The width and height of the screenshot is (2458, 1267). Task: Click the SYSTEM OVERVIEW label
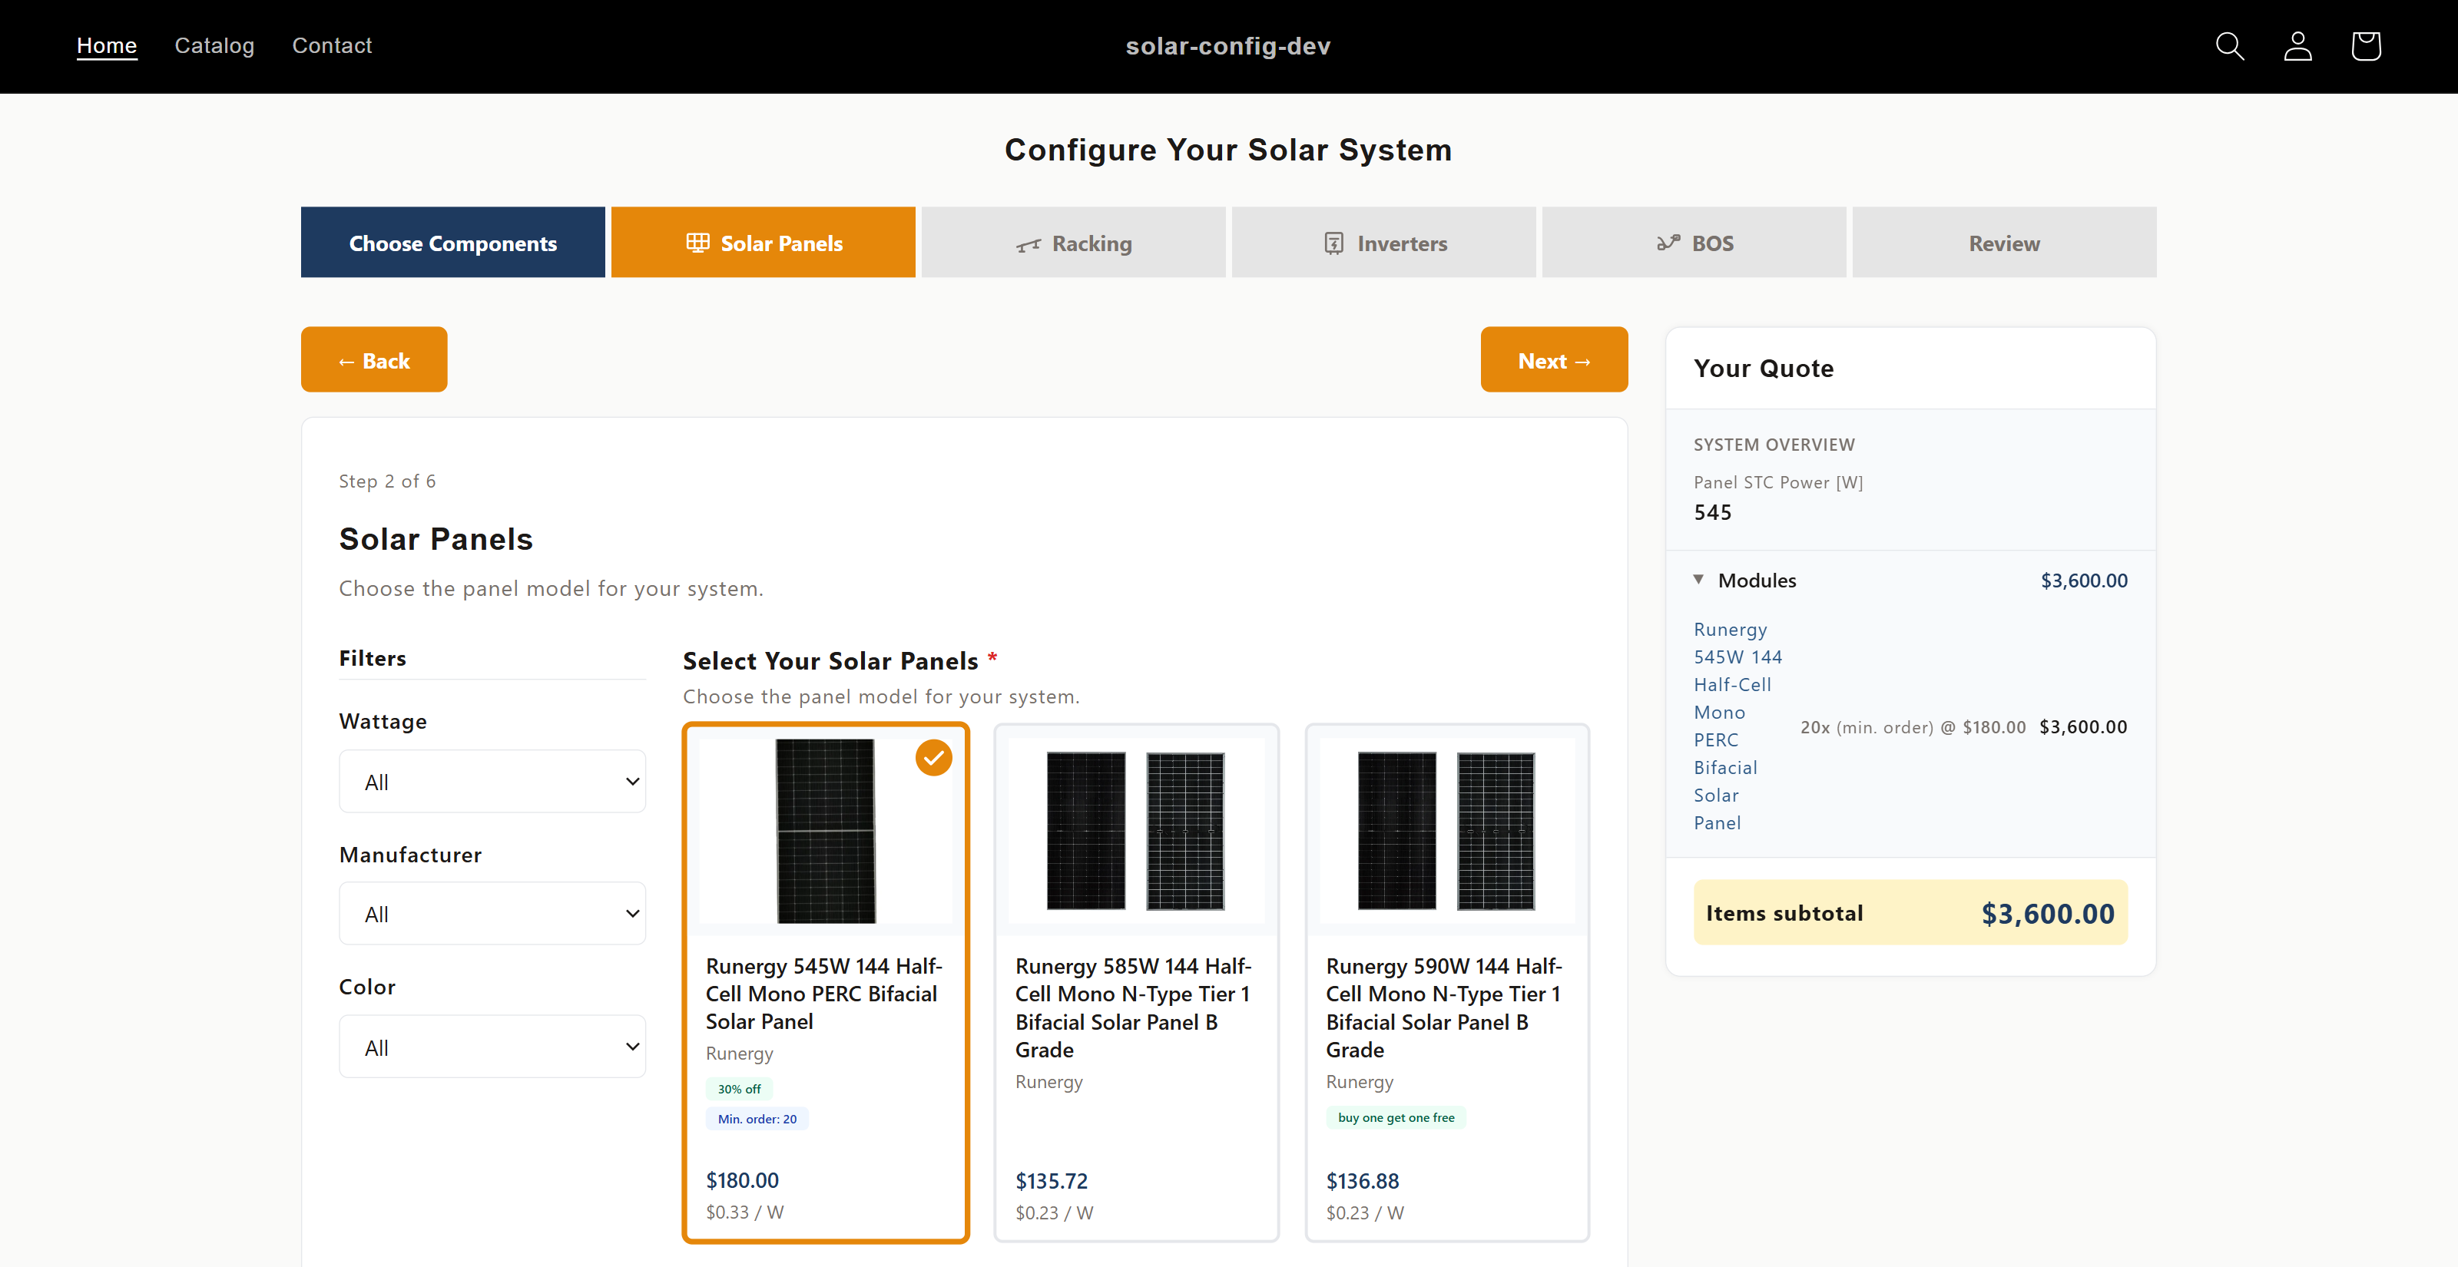(1774, 445)
